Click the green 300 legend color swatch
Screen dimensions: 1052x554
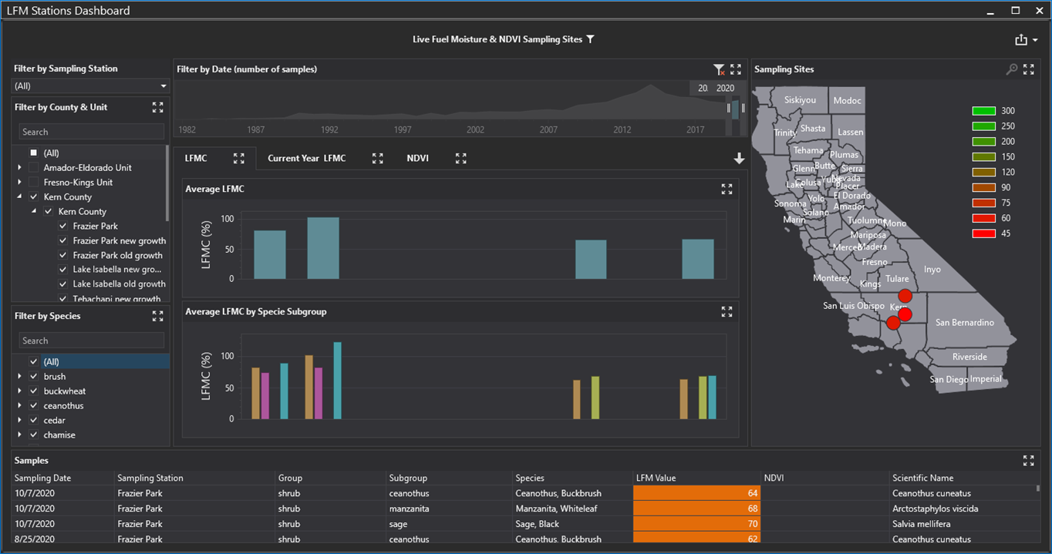pyautogui.click(x=983, y=111)
